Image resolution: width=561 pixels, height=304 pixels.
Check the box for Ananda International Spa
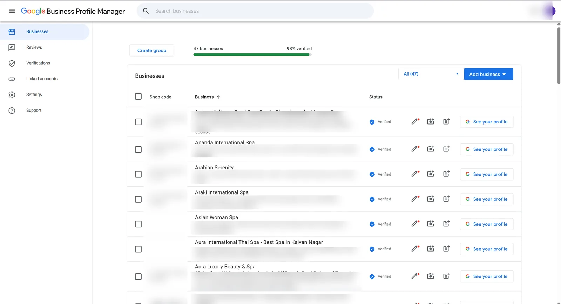point(138,149)
